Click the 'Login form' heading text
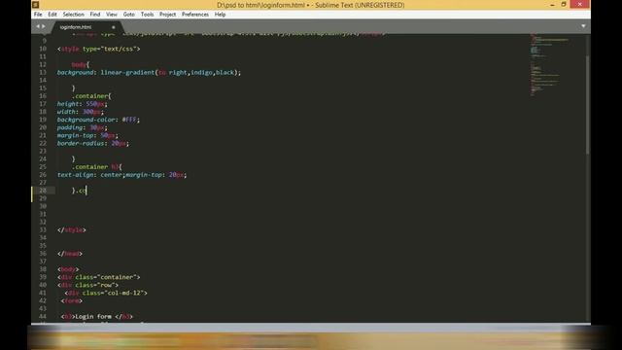 click(x=93, y=316)
